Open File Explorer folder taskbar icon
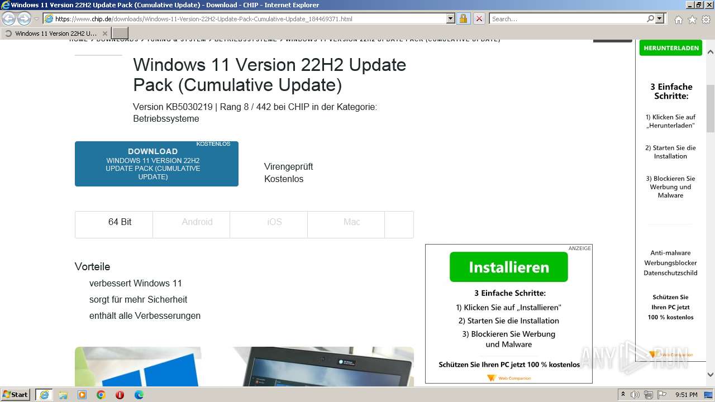 [x=63, y=395]
